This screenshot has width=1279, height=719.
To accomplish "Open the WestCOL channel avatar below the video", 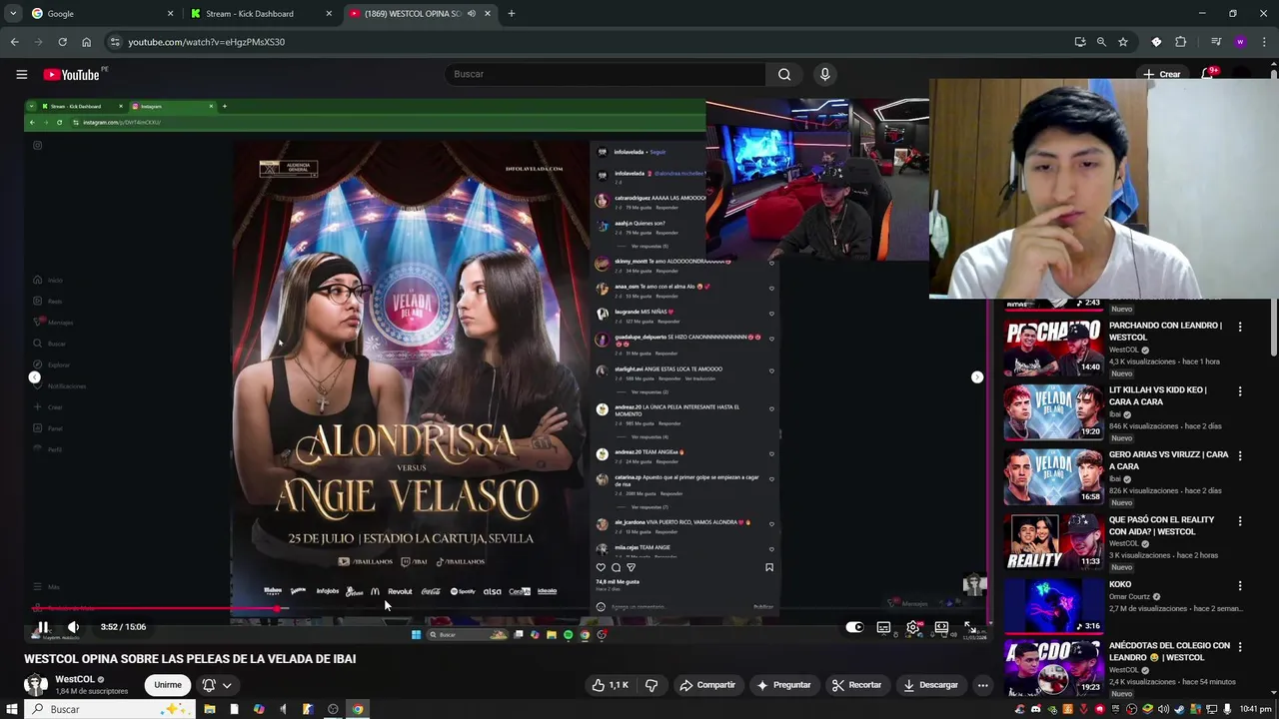I will click(36, 685).
